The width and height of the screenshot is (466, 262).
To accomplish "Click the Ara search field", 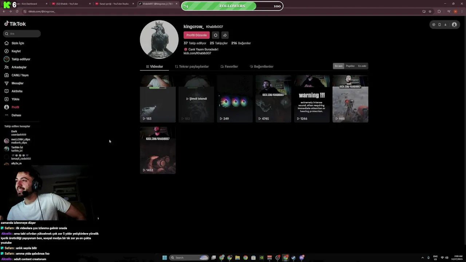I will 22,33.
